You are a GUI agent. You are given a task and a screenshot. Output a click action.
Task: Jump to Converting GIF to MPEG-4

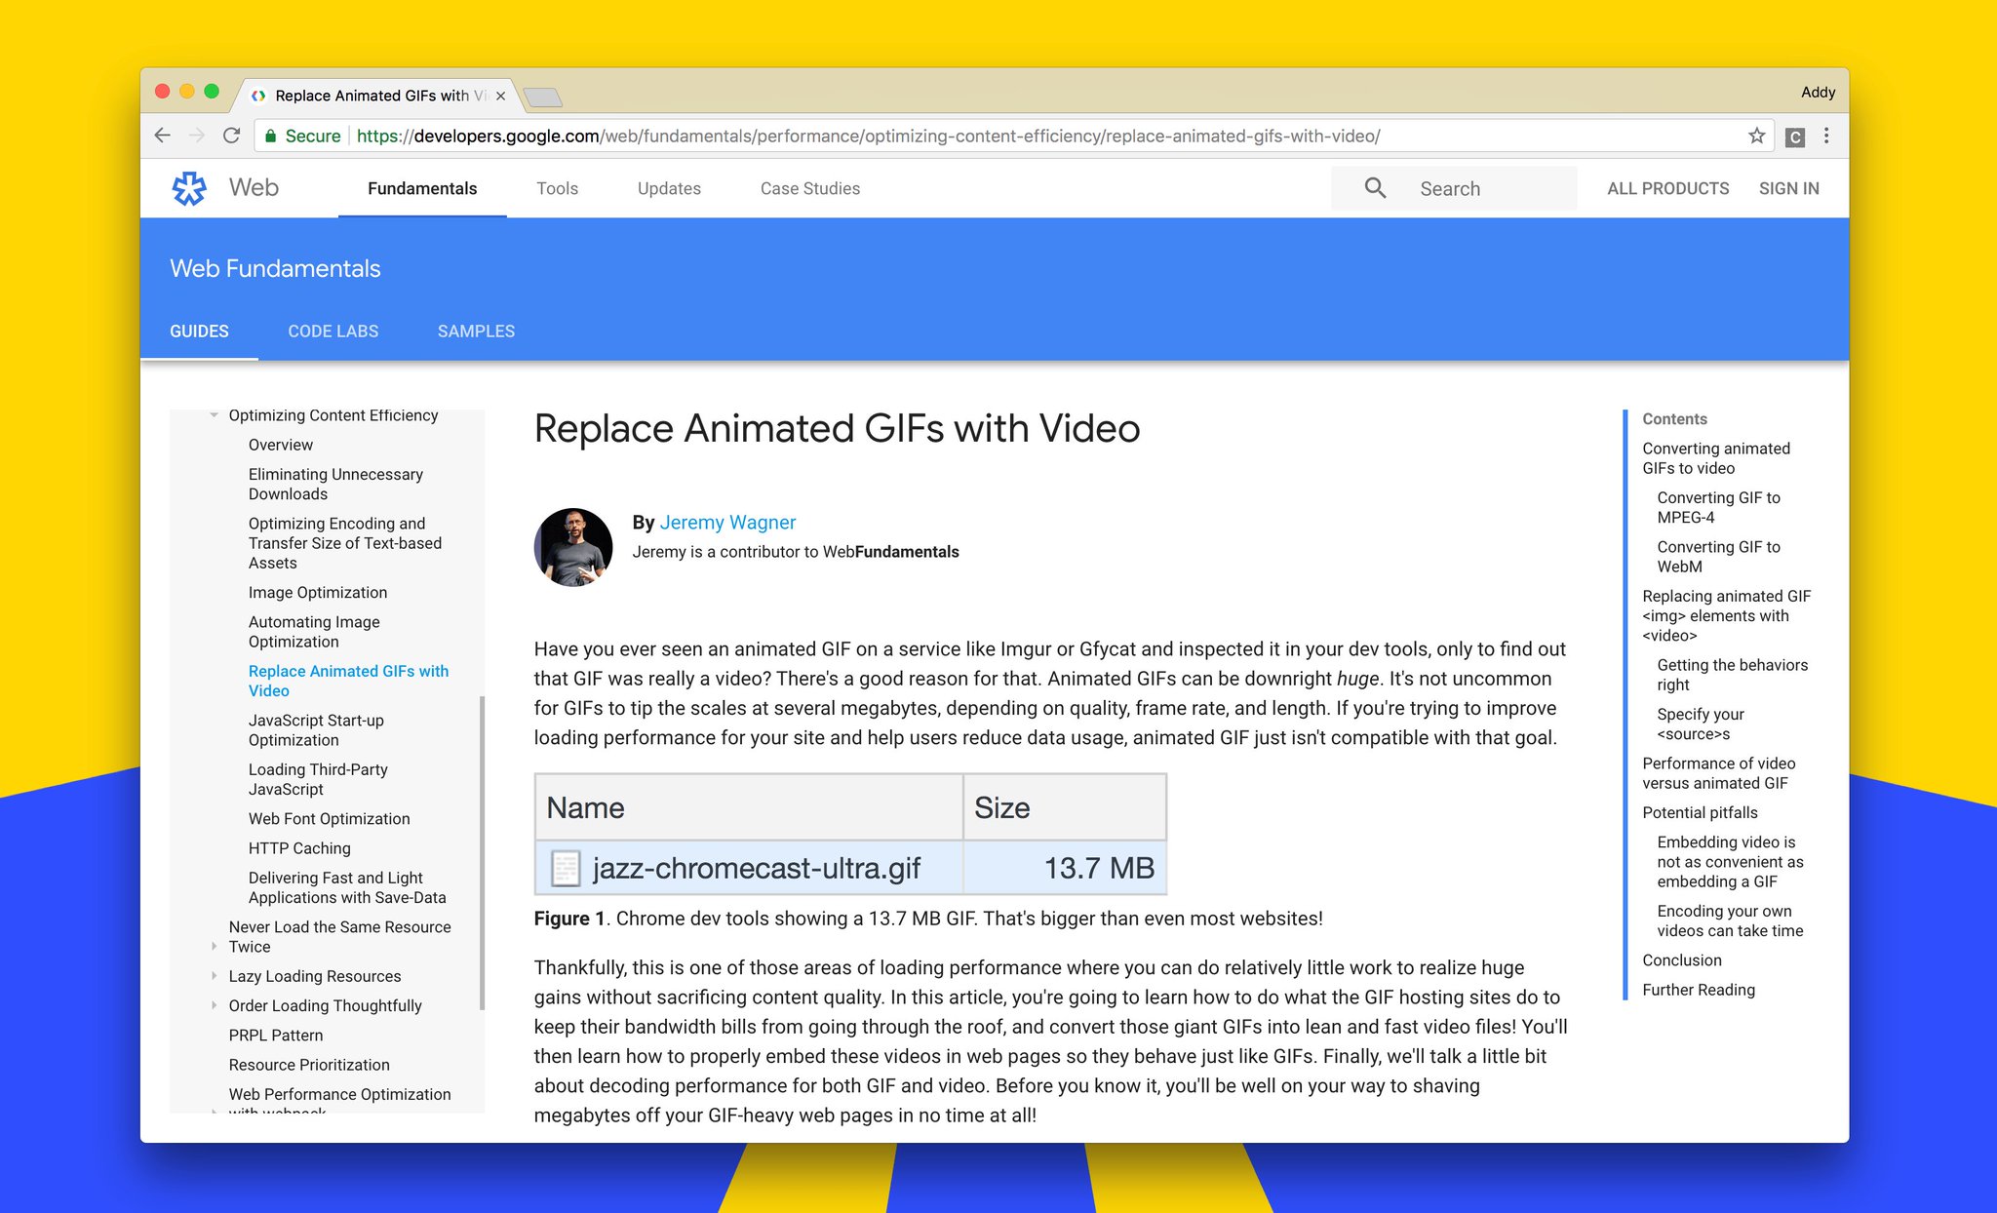(x=1718, y=507)
